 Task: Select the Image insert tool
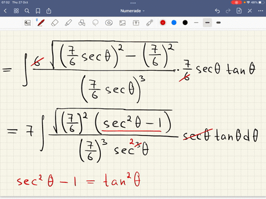pos(122,23)
